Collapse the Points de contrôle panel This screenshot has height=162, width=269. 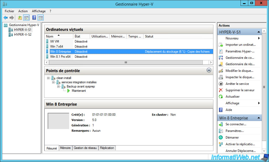click(209, 70)
